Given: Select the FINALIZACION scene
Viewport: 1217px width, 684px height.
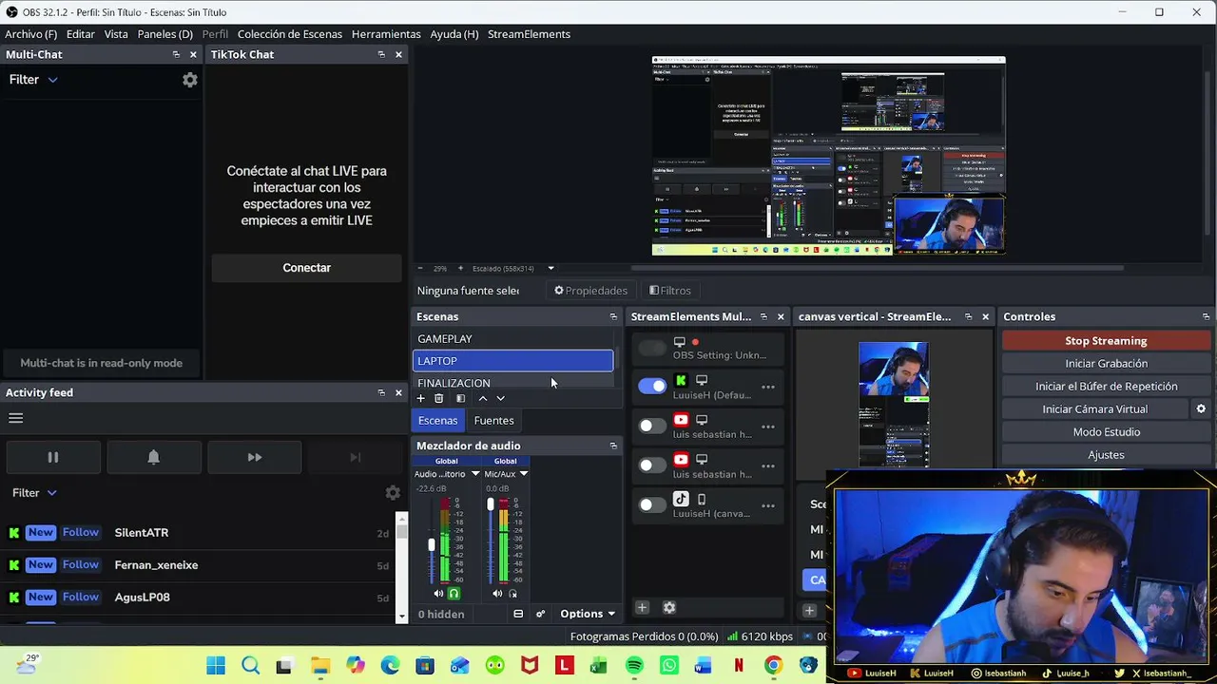Looking at the screenshot, I should tap(513, 382).
